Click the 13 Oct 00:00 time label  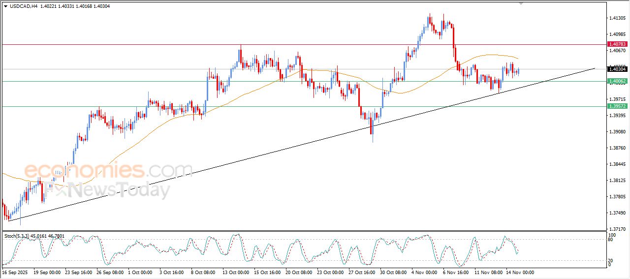pyautogui.click(x=236, y=272)
